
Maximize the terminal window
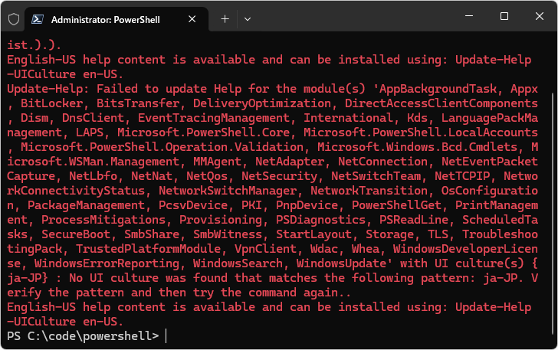click(x=504, y=17)
